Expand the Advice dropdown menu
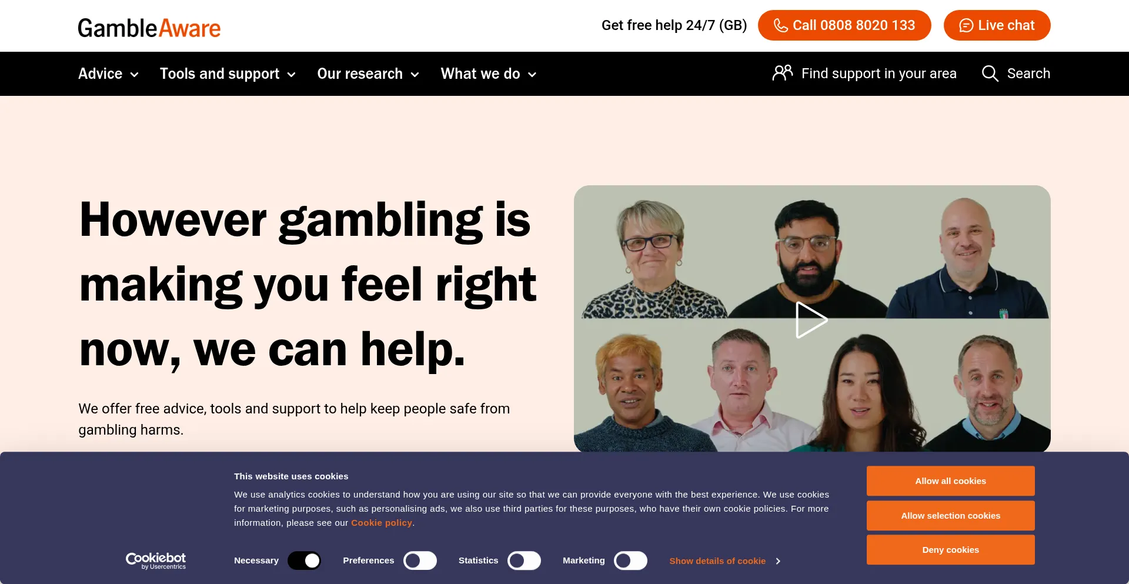 click(109, 74)
